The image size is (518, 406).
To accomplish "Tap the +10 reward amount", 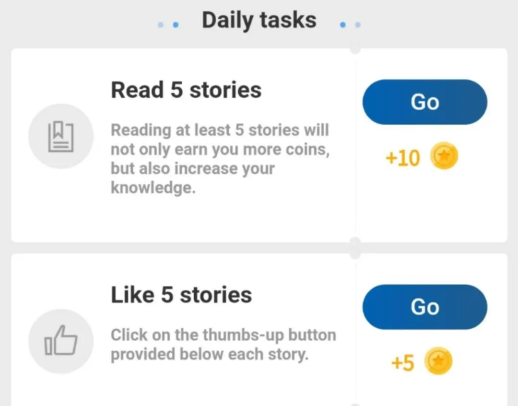I will click(402, 158).
